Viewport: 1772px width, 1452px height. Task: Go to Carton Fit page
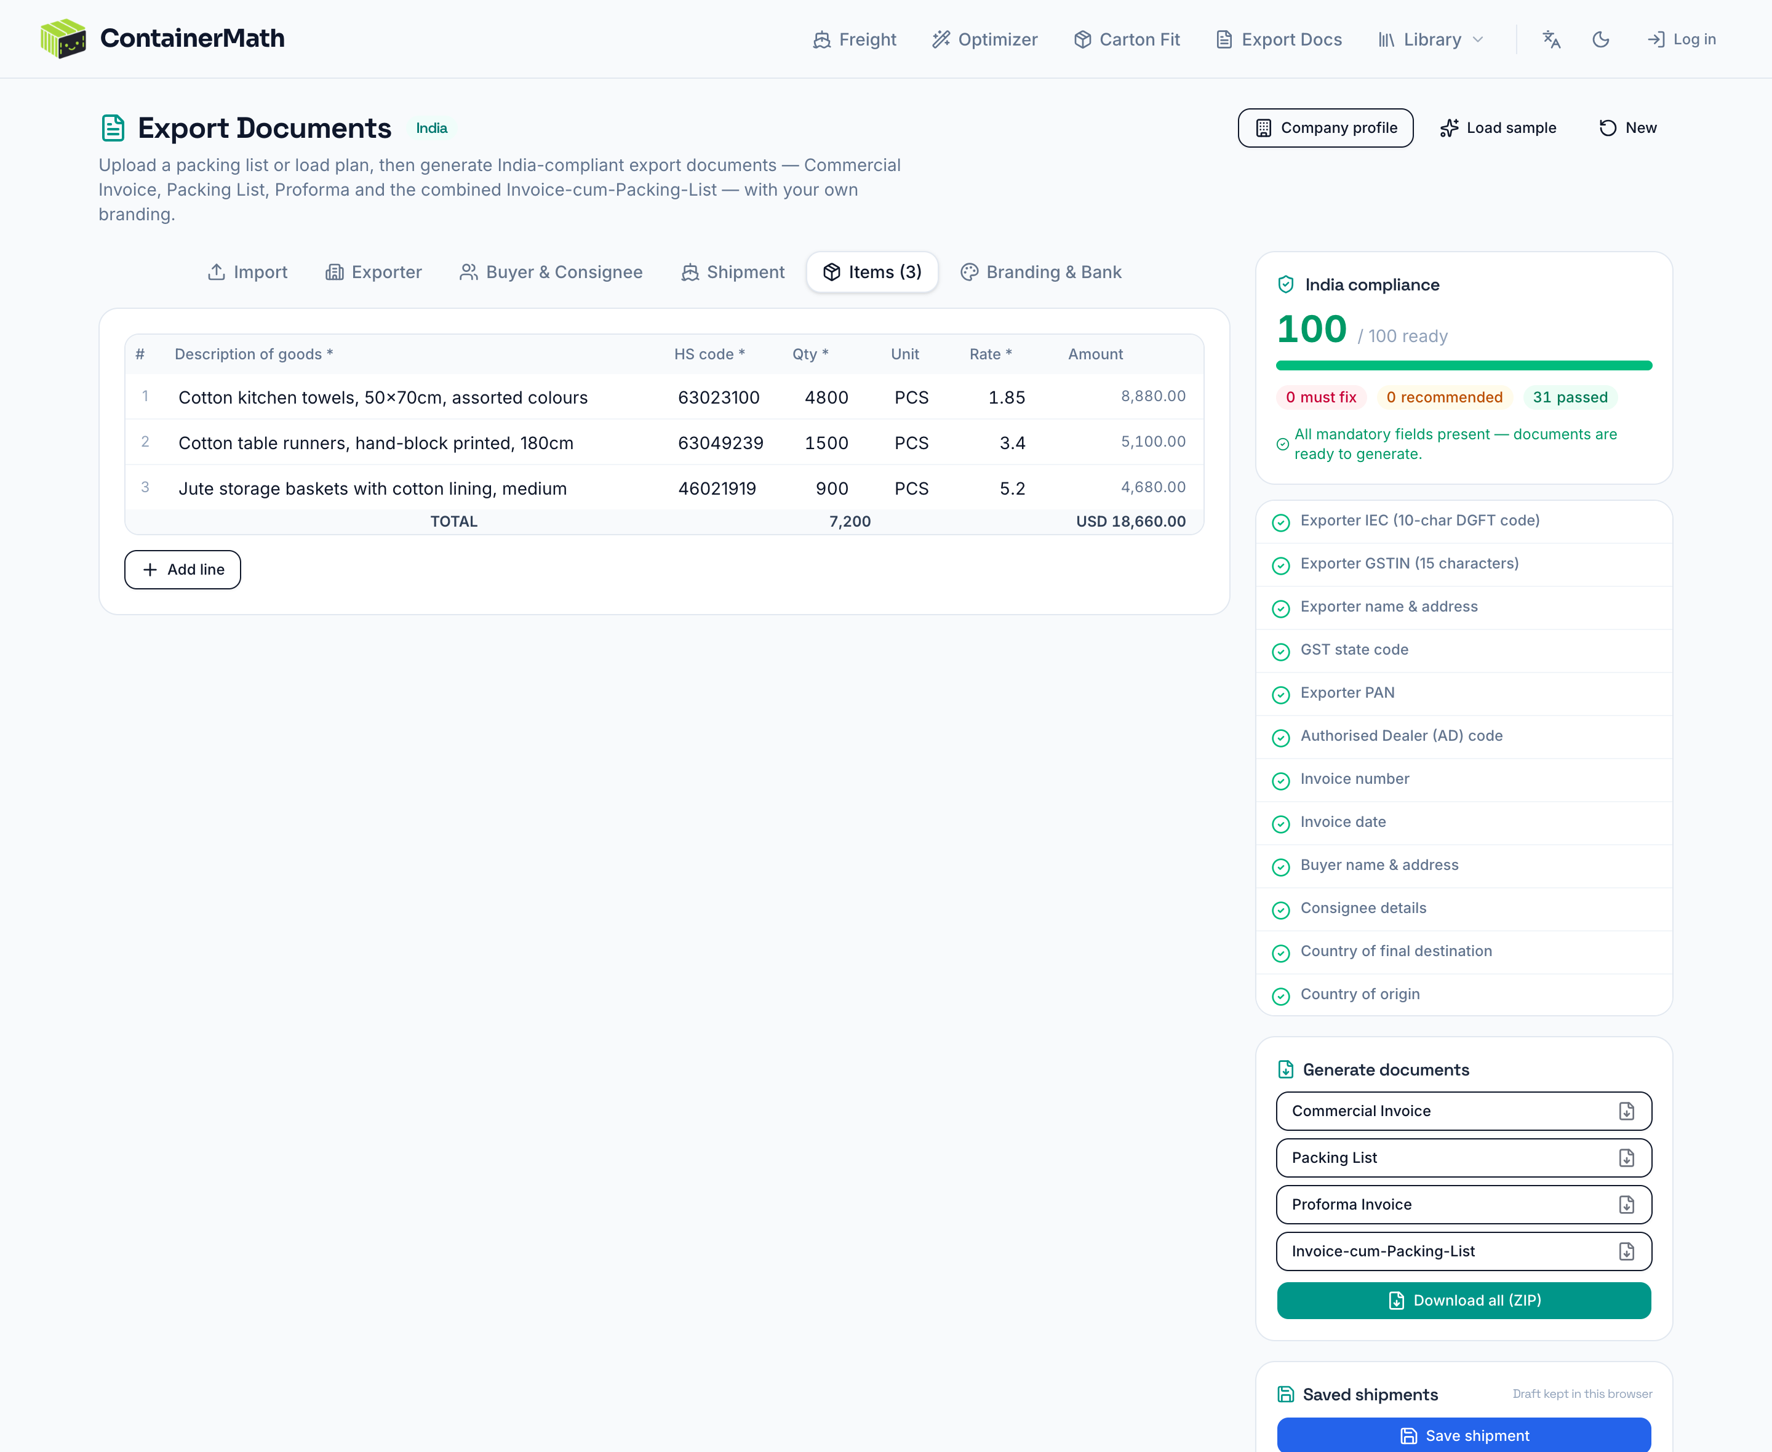tap(1127, 39)
